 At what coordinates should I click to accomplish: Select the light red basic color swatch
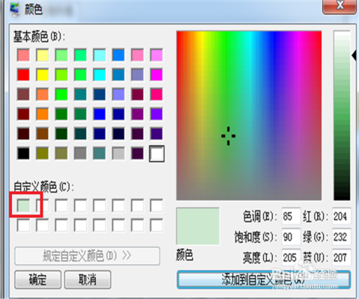23,55
